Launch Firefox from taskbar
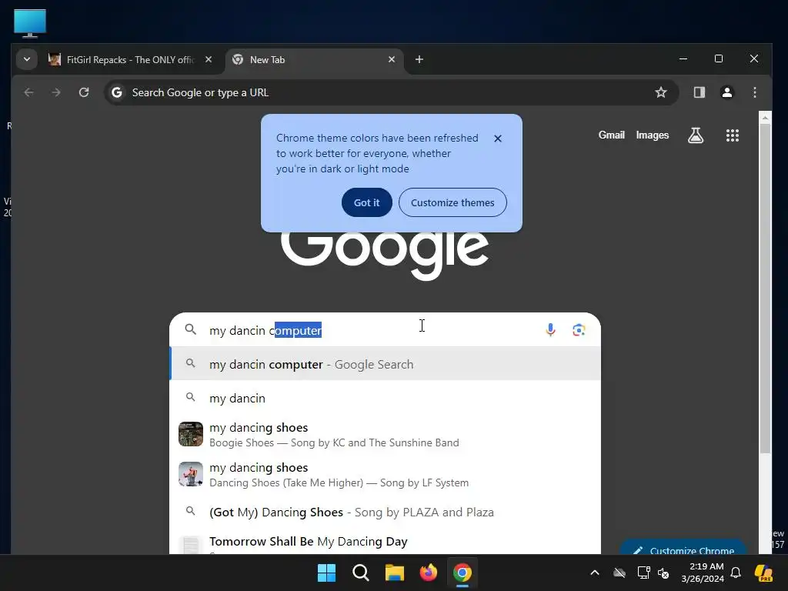This screenshot has height=591, width=788. click(428, 573)
